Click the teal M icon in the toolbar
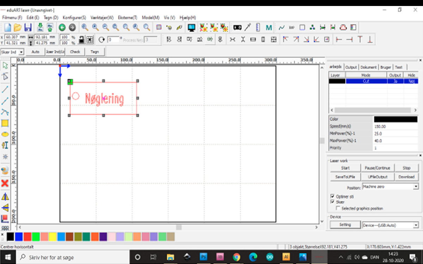The width and height of the screenshot is (423, 264). tap(269, 27)
